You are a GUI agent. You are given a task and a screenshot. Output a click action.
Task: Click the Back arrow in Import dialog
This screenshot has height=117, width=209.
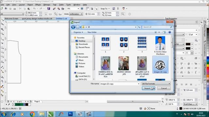coord(73,27)
